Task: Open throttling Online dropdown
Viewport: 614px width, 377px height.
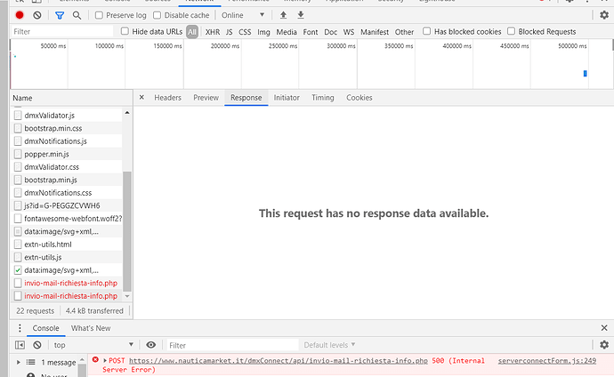Action: pyautogui.click(x=243, y=15)
